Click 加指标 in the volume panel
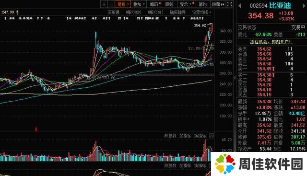 185,136
